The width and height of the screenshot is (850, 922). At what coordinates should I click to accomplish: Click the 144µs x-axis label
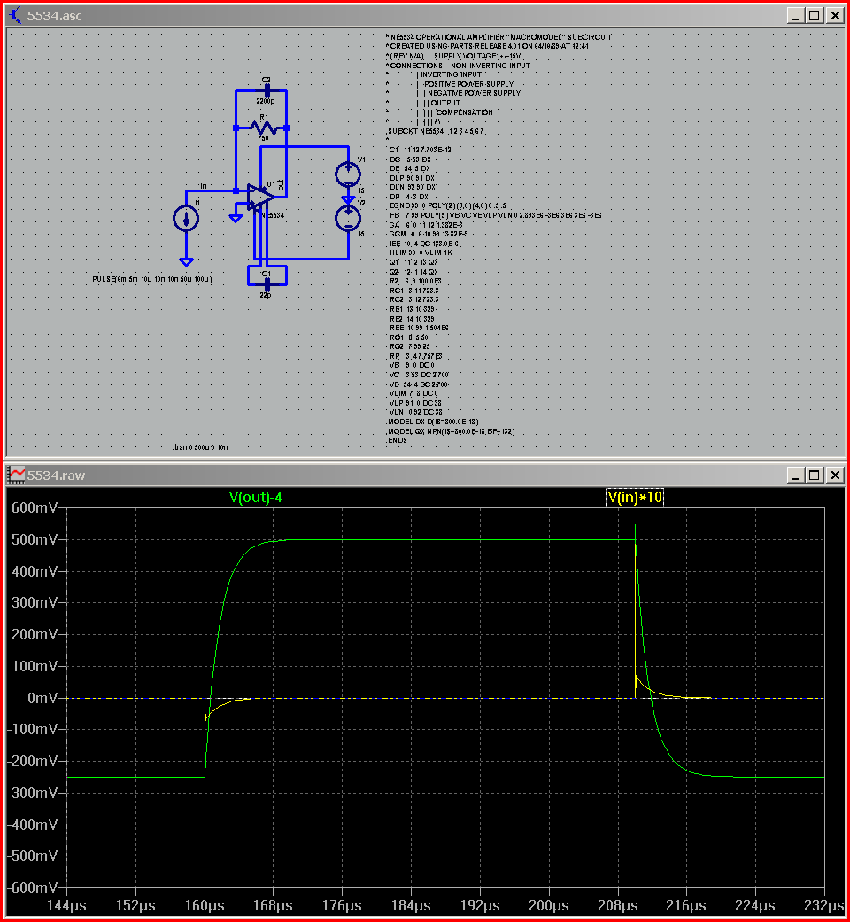[66, 906]
